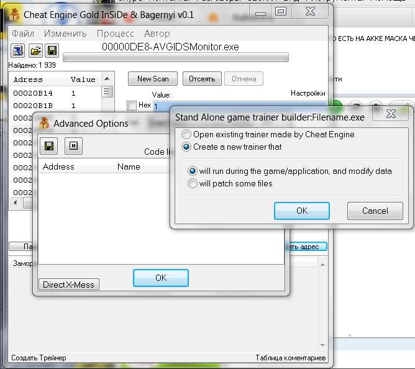Save code list in Advanced Options
Viewport: 415px width, 369px height.
coord(48,145)
